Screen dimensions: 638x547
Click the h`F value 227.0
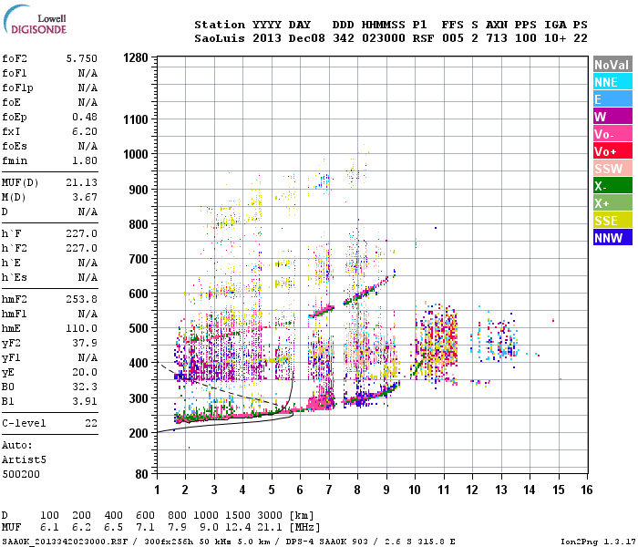coord(82,233)
